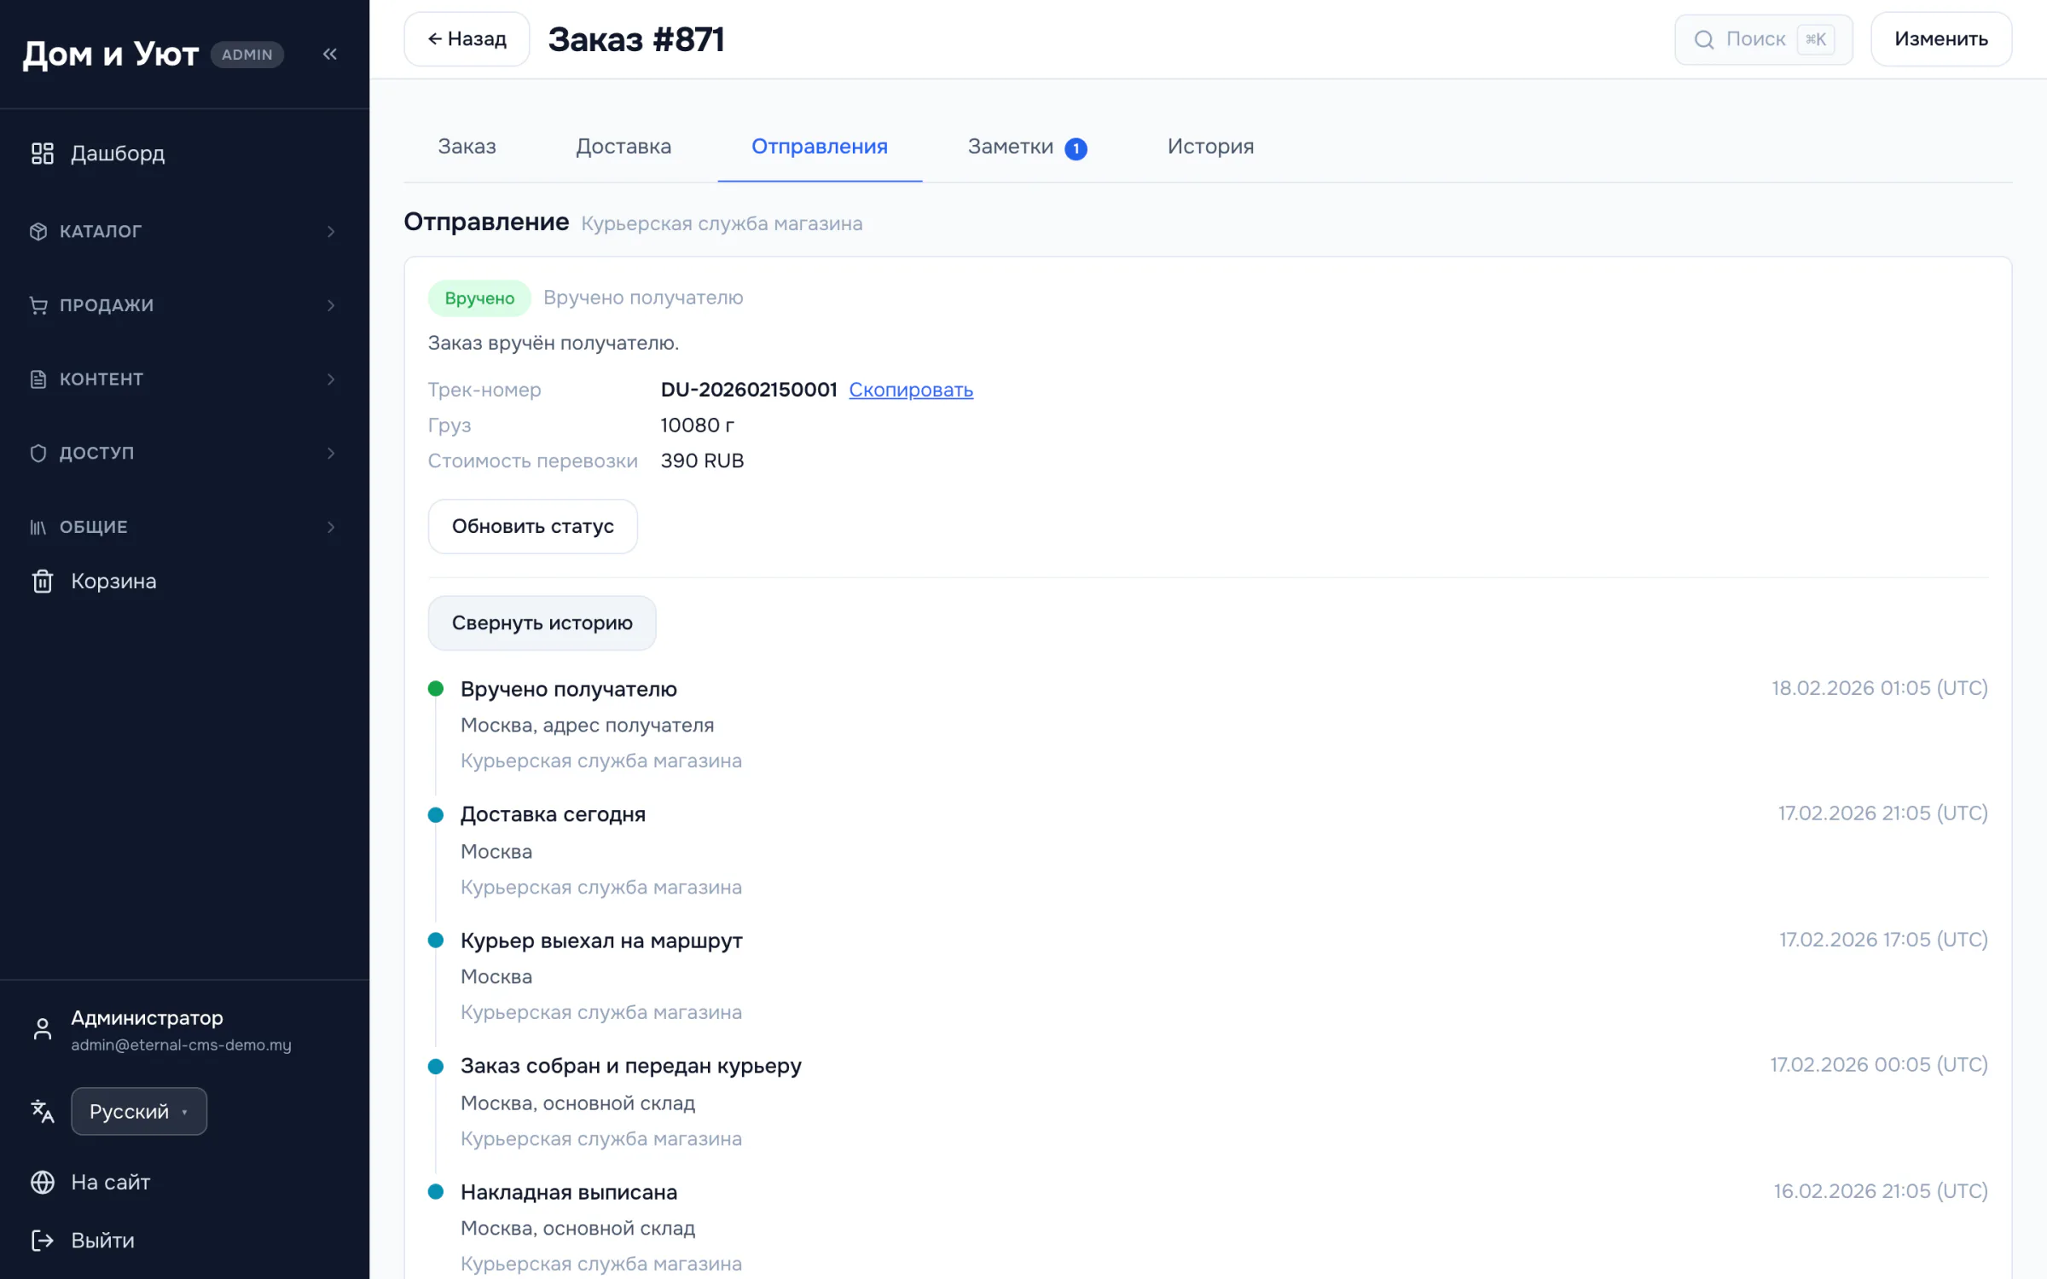Click the Вручено status badge
2047x1279 pixels.
pos(479,298)
